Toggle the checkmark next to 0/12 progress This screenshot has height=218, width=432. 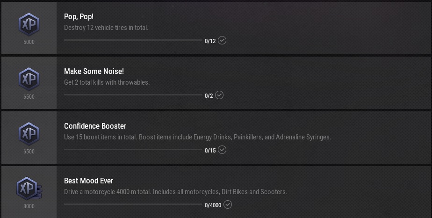click(x=223, y=40)
